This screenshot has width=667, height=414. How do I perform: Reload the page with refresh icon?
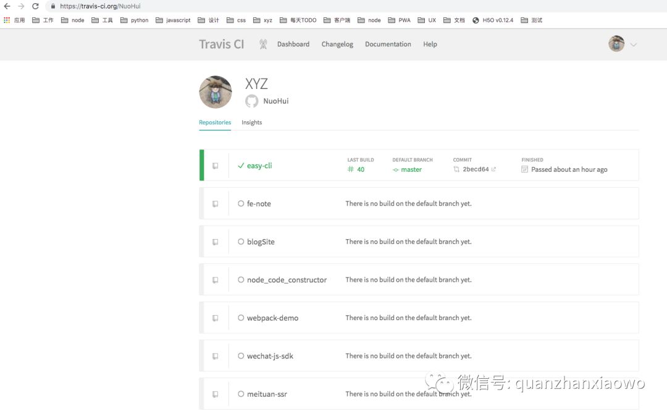point(36,6)
